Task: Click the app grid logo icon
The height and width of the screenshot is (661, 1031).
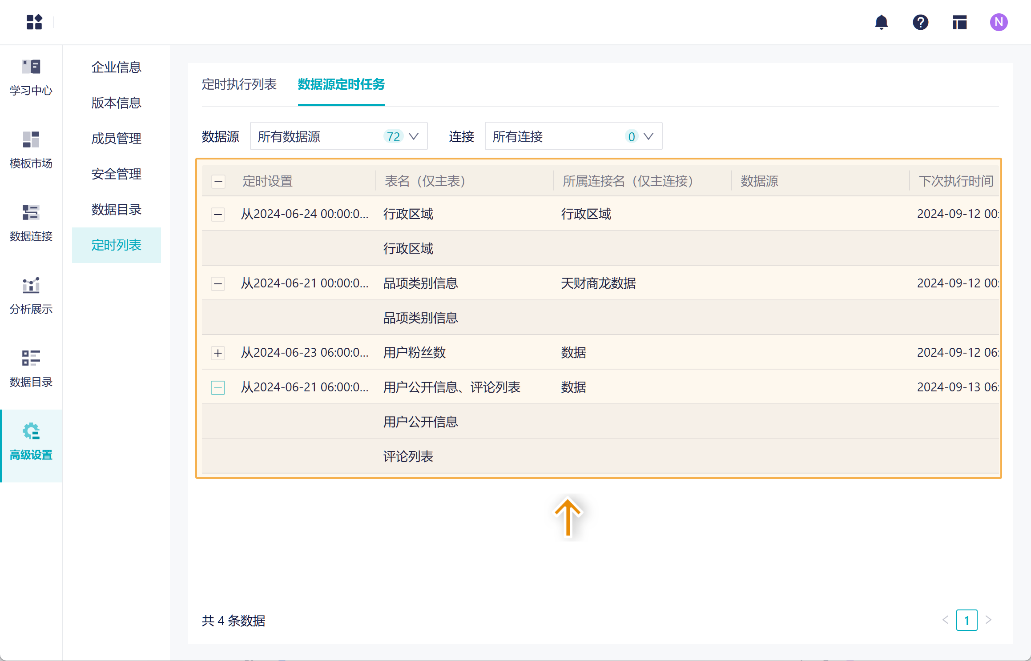Action: click(34, 22)
